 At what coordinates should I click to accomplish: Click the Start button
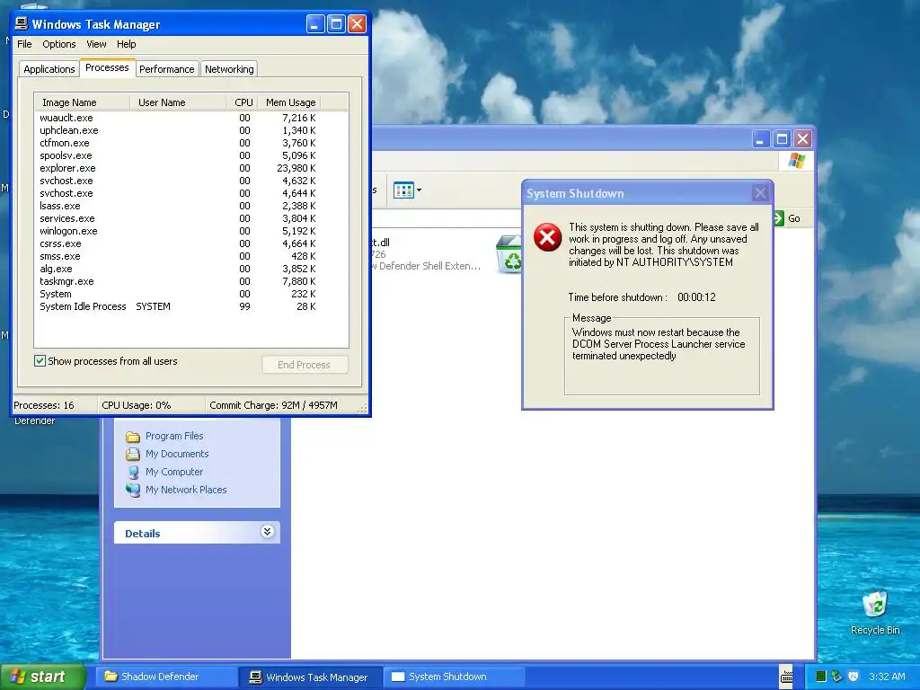(42, 677)
